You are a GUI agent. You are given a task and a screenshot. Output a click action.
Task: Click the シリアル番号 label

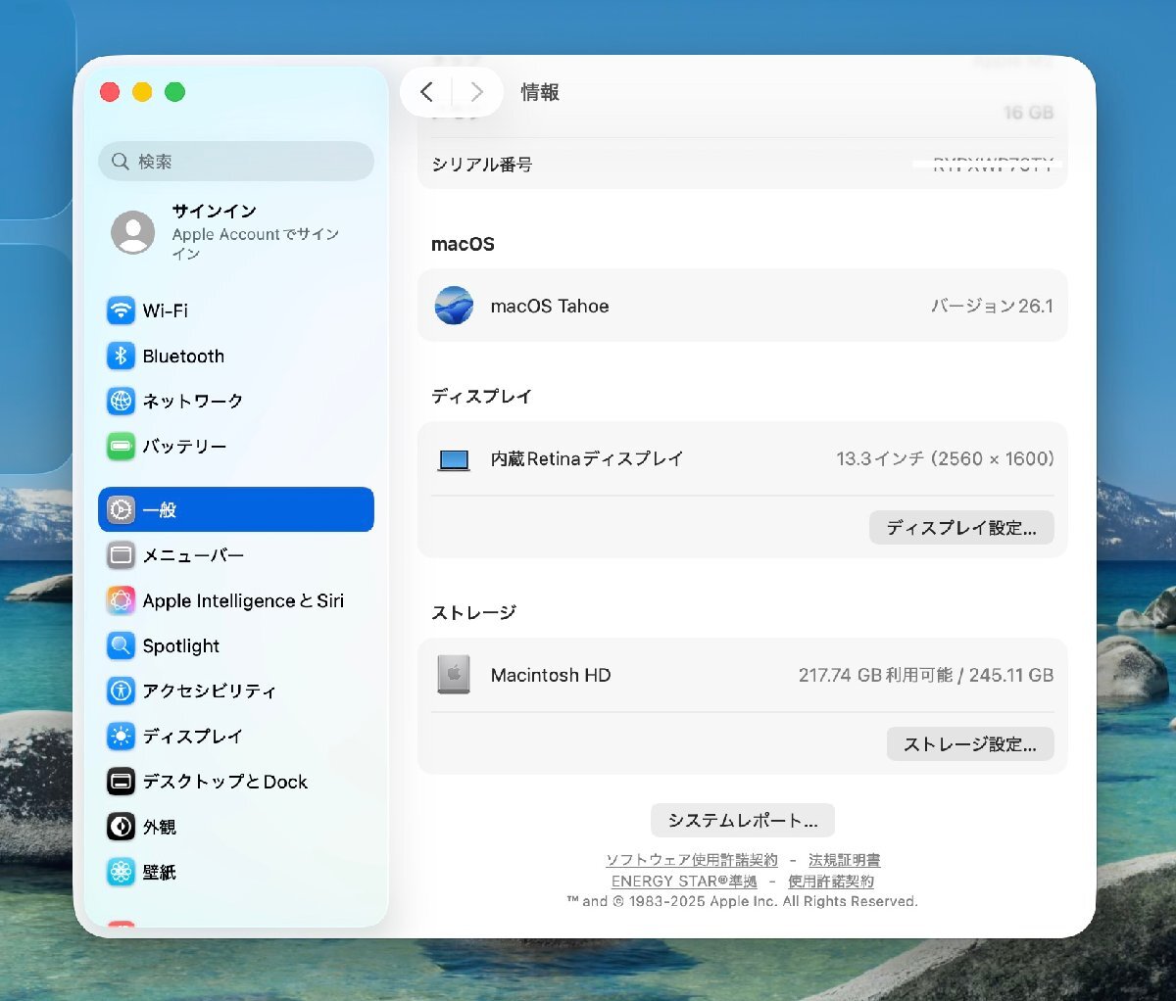pos(482,165)
